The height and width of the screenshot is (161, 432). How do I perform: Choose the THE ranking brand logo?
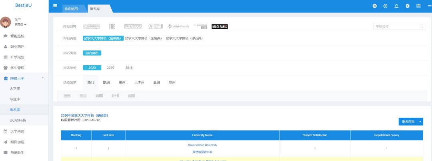coord(112,26)
